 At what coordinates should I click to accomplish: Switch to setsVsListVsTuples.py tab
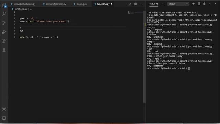coord(23,4)
